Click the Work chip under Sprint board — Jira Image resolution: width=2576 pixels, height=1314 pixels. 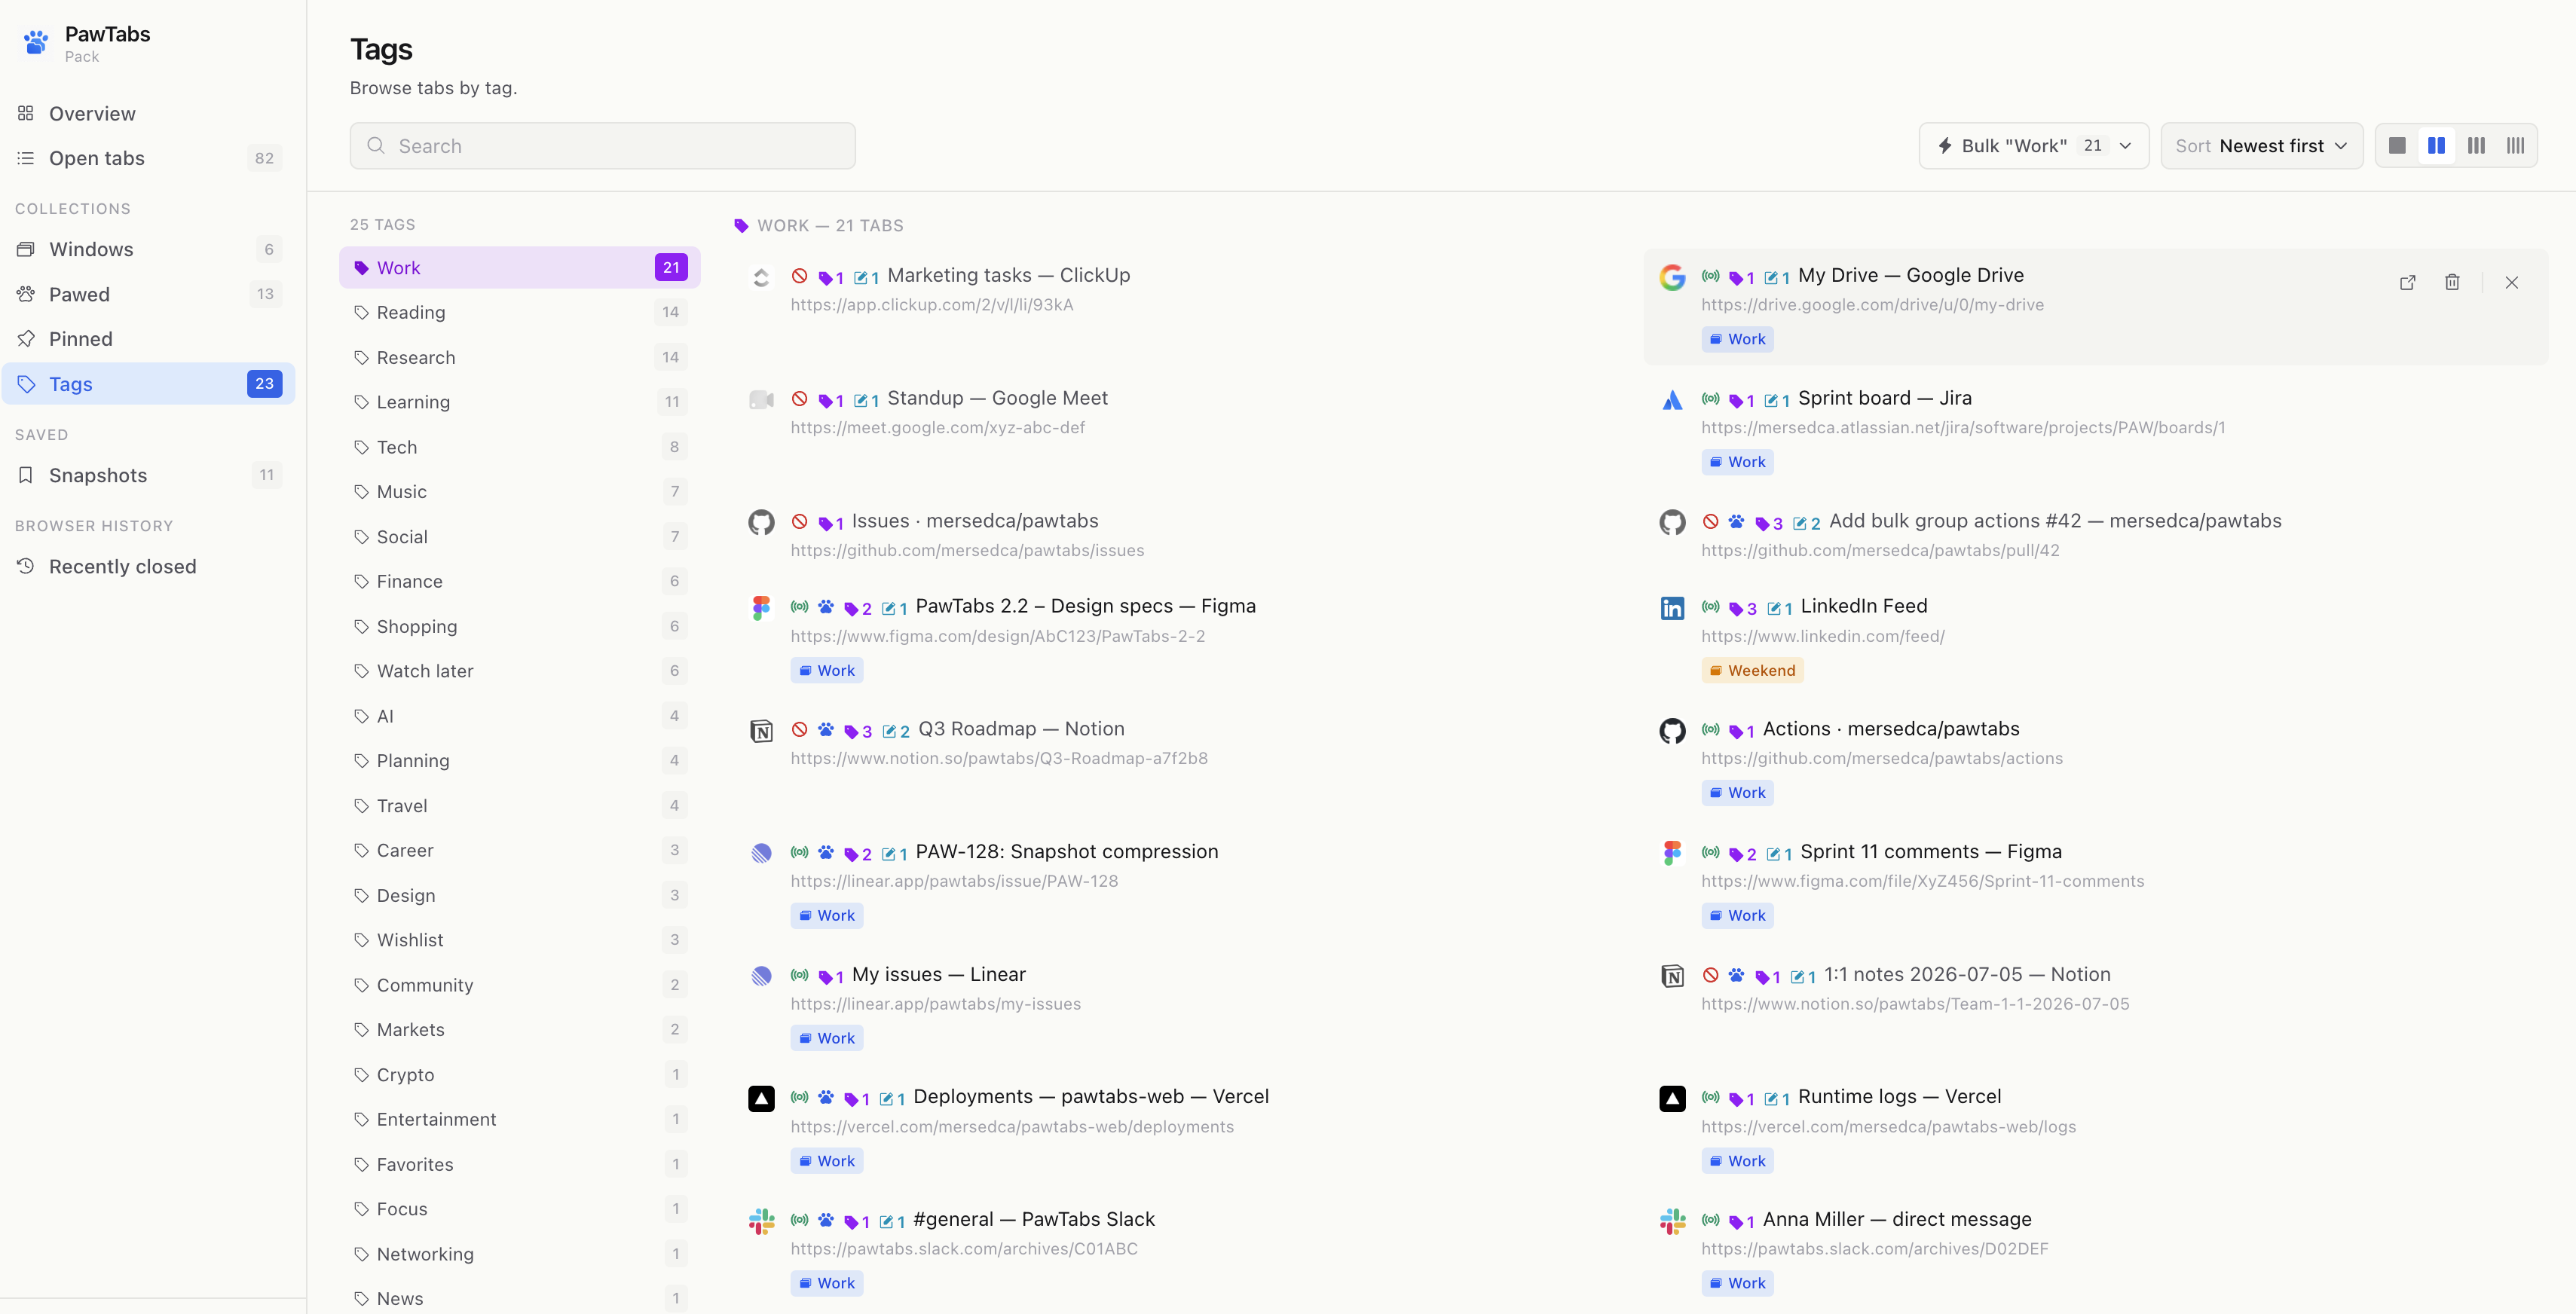tap(1737, 462)
